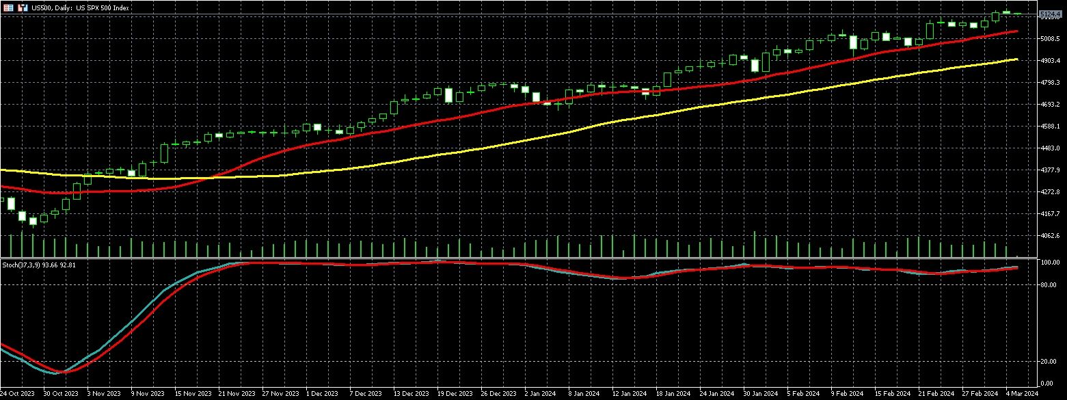Click the One Click Trading panel icon
Viewport: 1067px width, 400px height.
(22, 8)
